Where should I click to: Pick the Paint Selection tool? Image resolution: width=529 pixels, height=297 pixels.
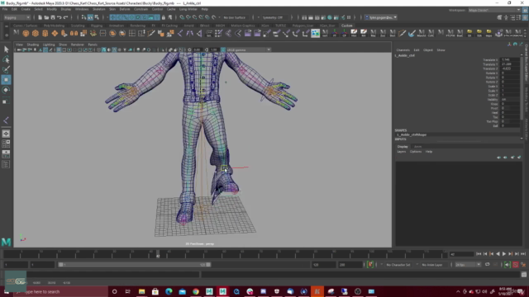click(x=6, y=69)
